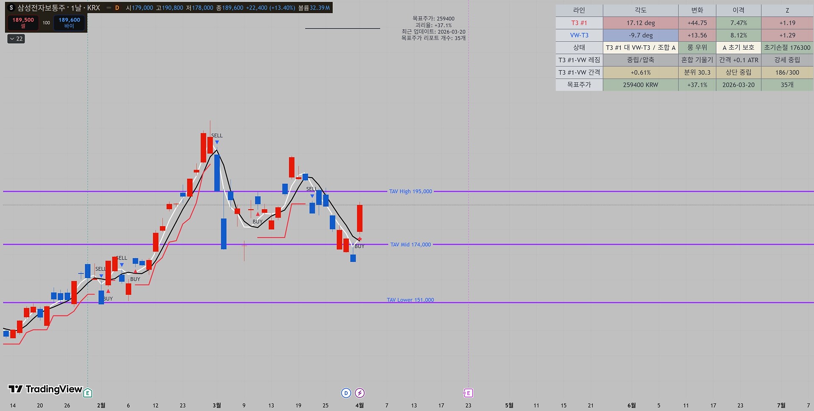Click the T3 #1 대 VW-T3 / 조합 A cell
The width and height of the screenshot is (814, 411).
pyautogui.click(x=641, y=47)
